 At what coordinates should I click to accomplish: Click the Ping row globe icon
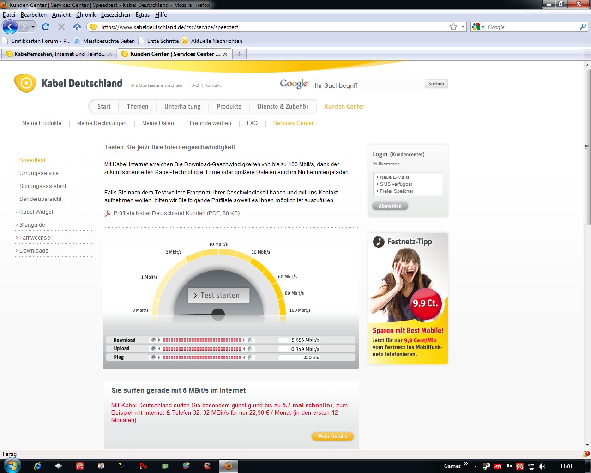154,358
